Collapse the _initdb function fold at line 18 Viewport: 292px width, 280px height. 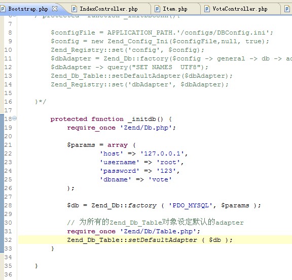[x=15, y=118]
